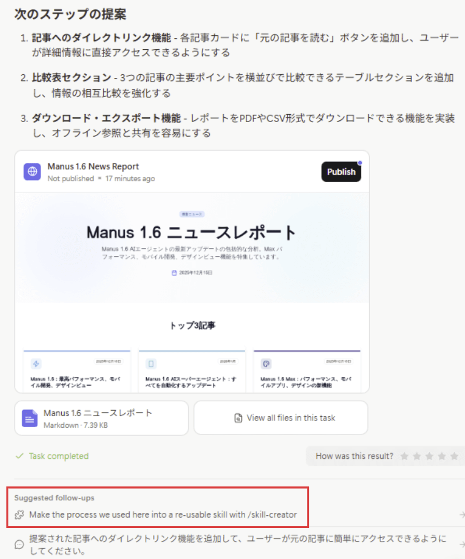Screen dimensions: 465x559
Task: Open the Manus 1.6 ニュースレポート preview thumbnail
Action: (x=192, y=291)
